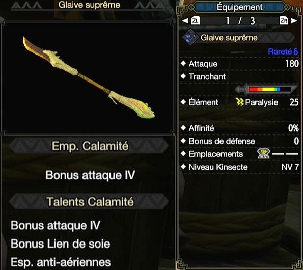Click the ZR next page button icon
This screenshot has width=303, height=270.
pyautogui.click(x=284, y=21)
